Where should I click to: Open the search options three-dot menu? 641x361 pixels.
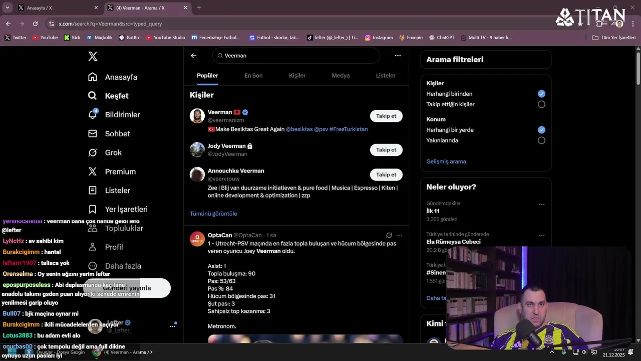tap(398, 56)
